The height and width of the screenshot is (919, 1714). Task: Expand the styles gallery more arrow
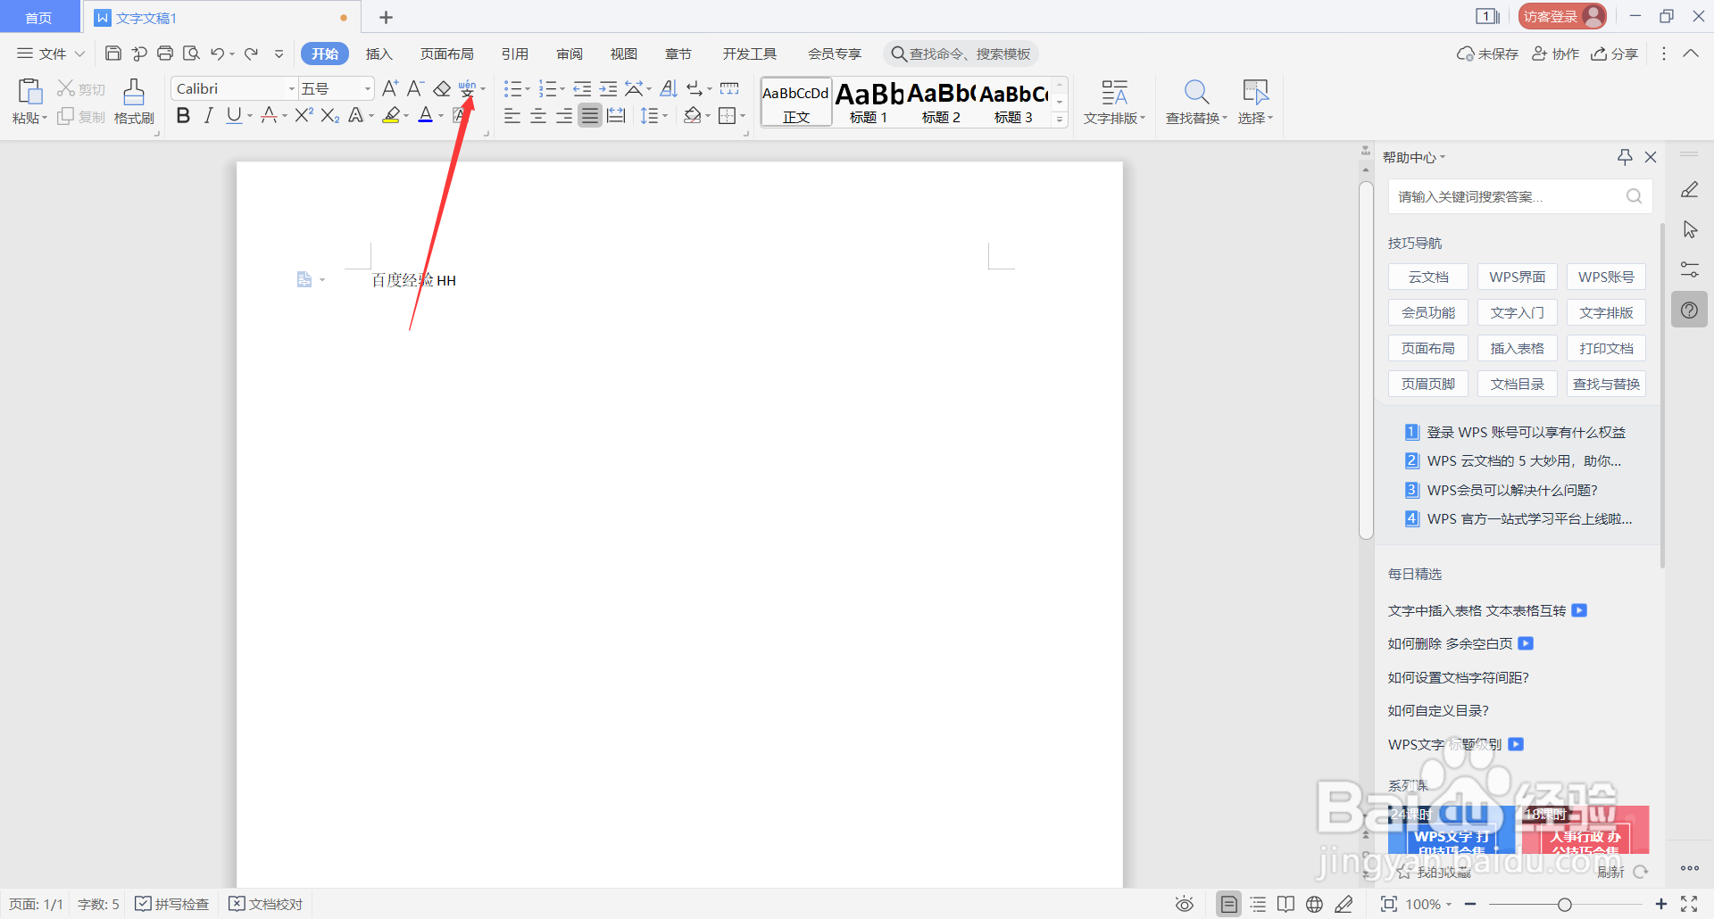pyautogui.click(x=1060, y=119)
